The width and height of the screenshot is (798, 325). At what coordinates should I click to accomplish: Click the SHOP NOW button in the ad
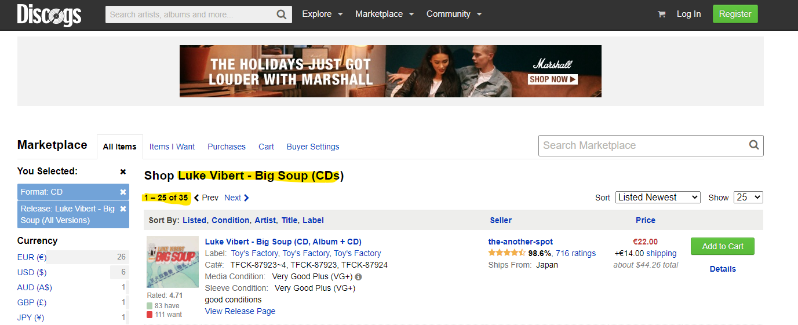click(x=553, y=79)
